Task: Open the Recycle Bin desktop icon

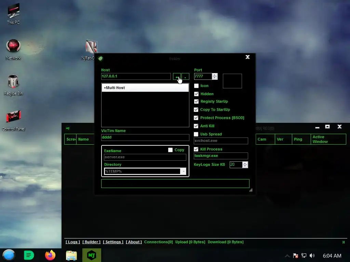Action: (13, 85)
